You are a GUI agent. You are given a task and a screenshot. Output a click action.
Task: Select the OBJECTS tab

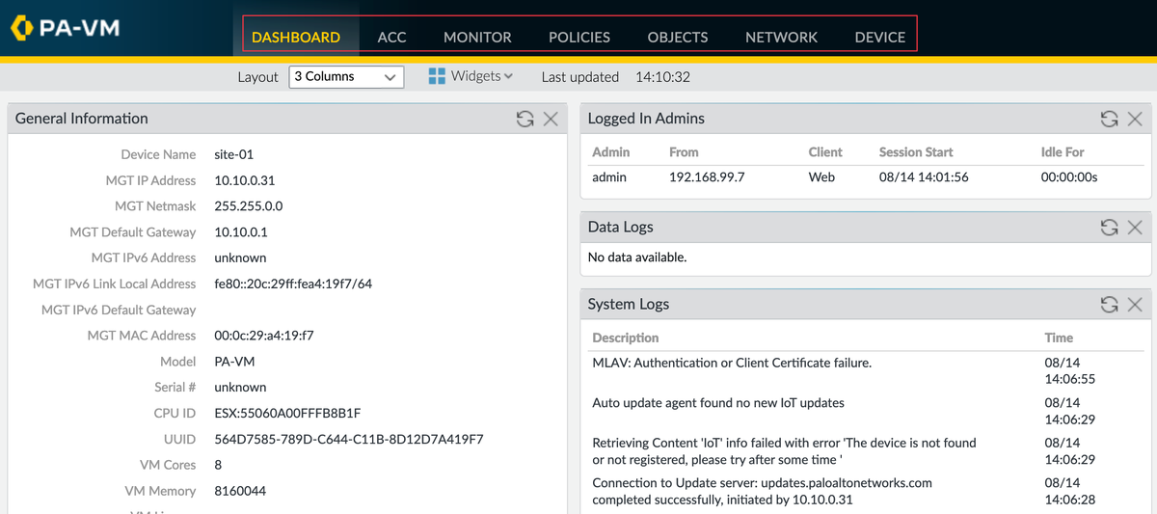[678, 37]
